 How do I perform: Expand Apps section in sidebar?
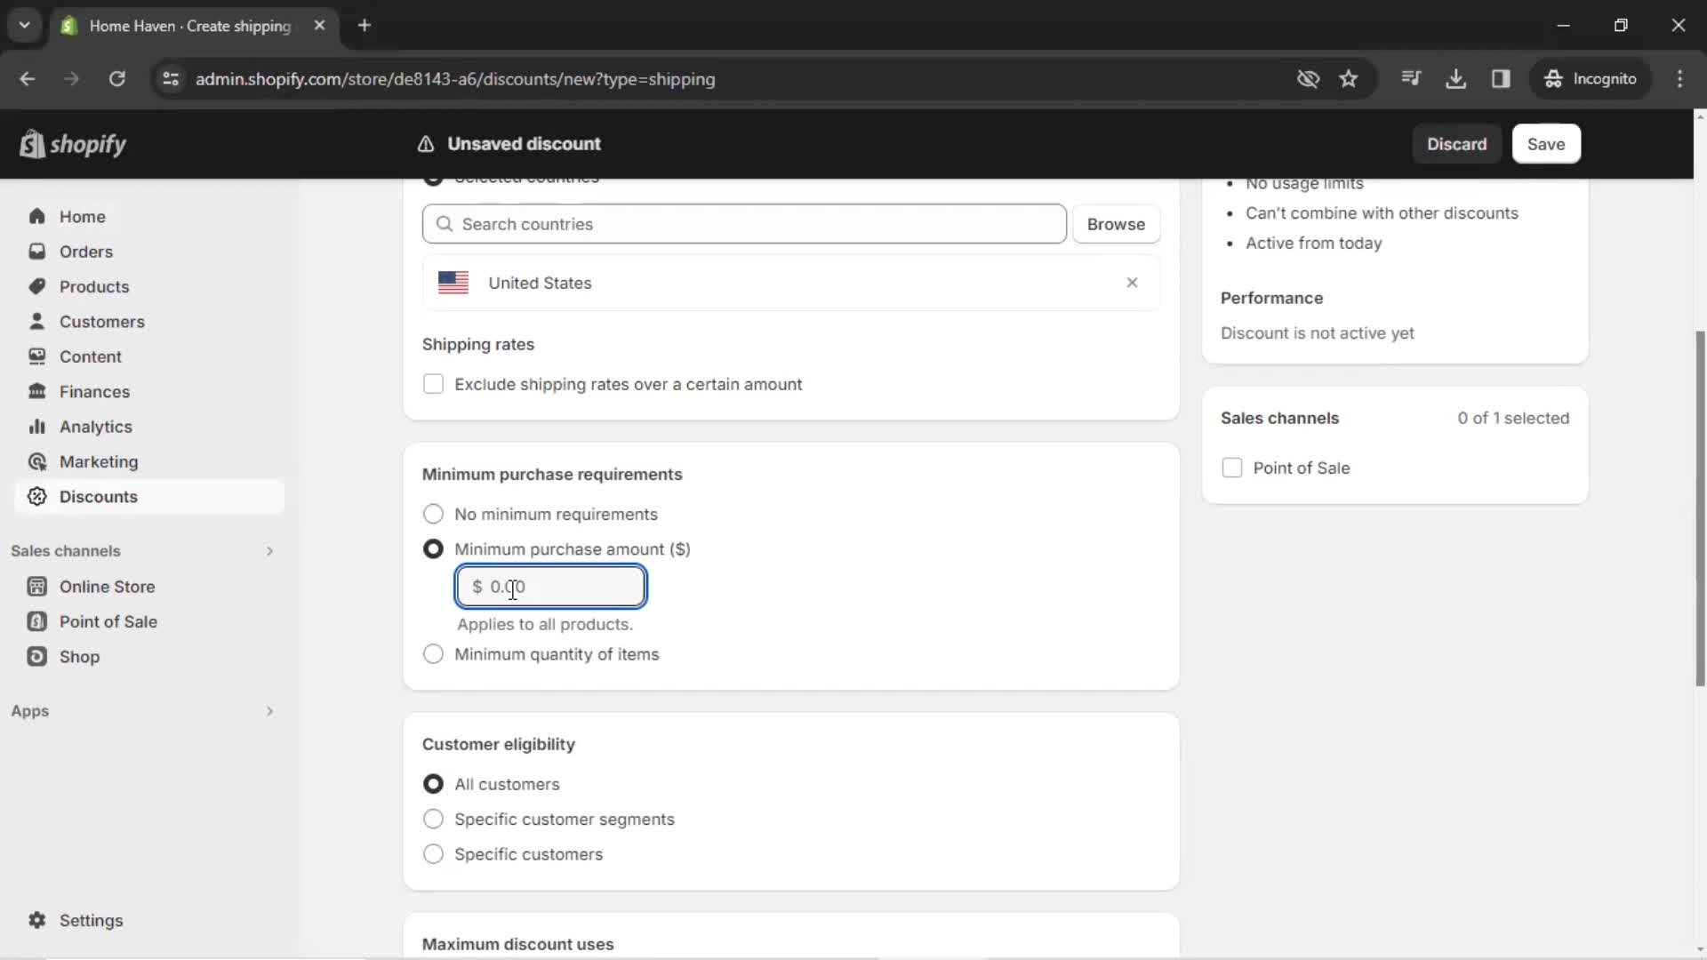coord(268,711)
